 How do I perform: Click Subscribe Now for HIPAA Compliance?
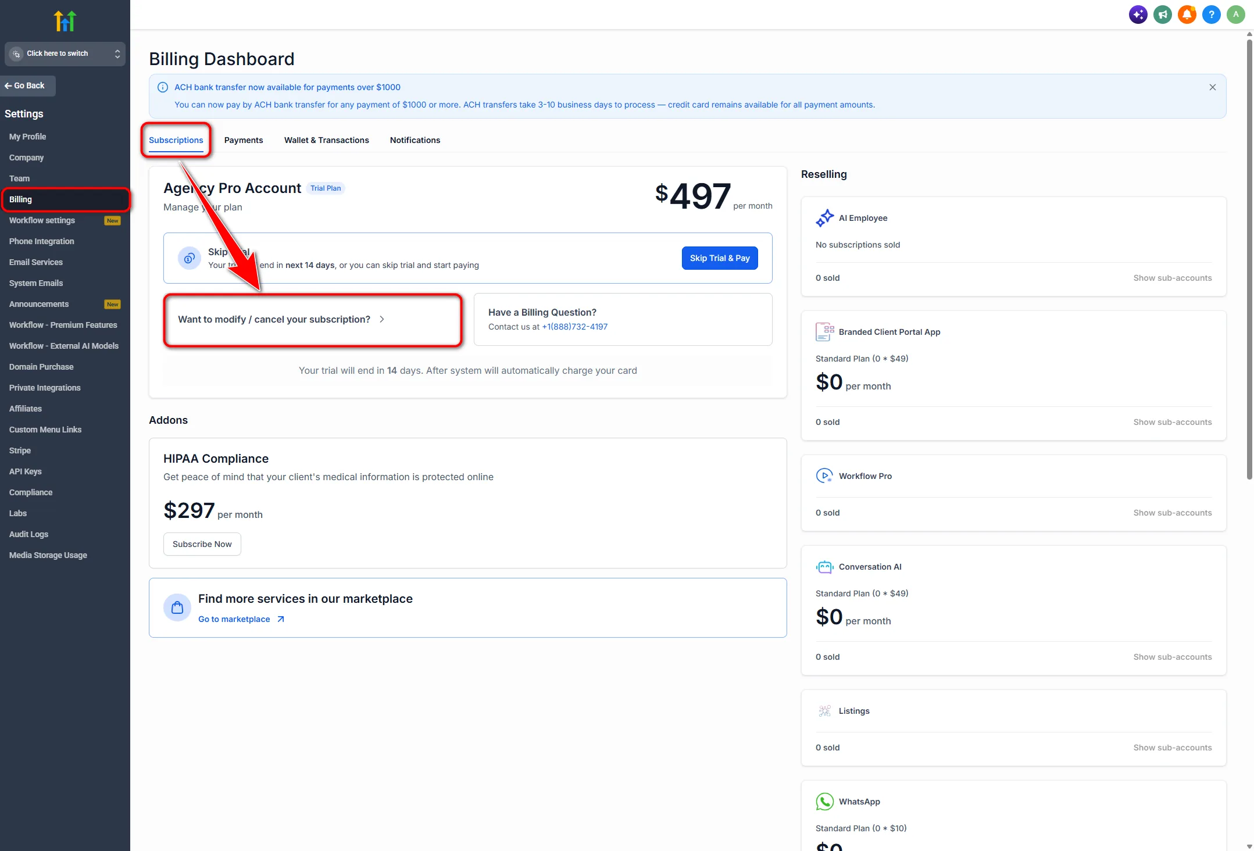(202, 544)
